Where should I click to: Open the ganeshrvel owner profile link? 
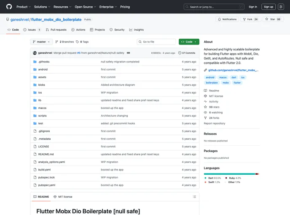tap(20, 20)
